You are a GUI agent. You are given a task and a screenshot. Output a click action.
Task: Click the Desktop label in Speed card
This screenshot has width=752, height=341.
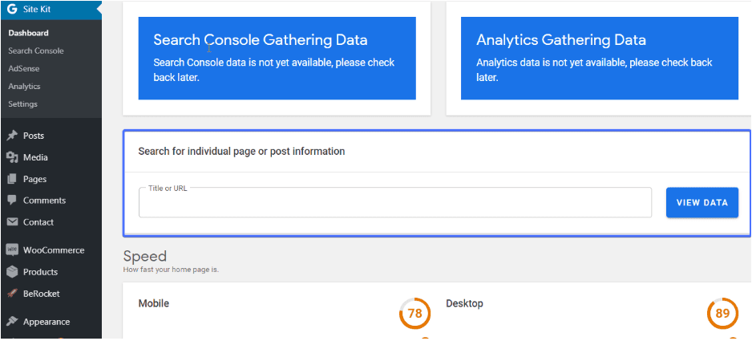465,303
